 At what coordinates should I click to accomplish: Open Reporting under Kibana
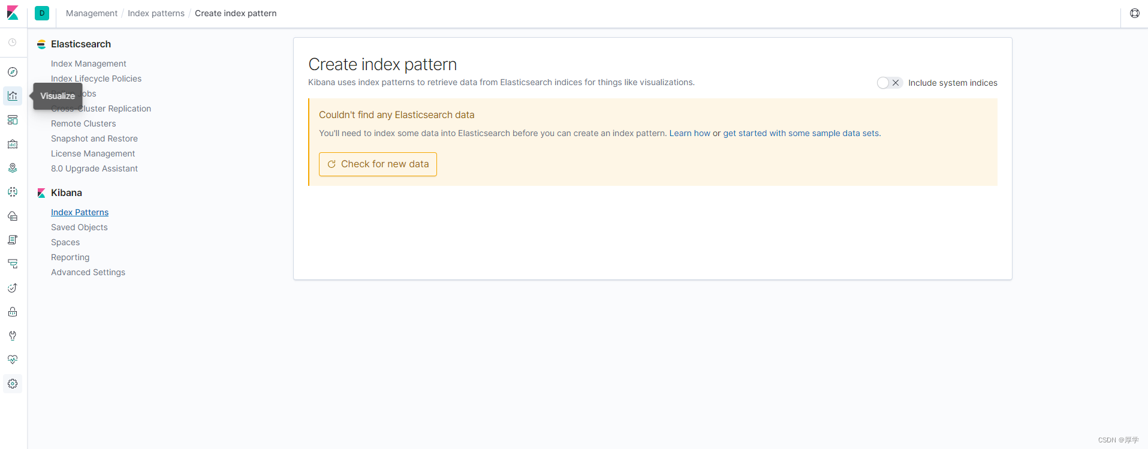click(x=70, y=257)
